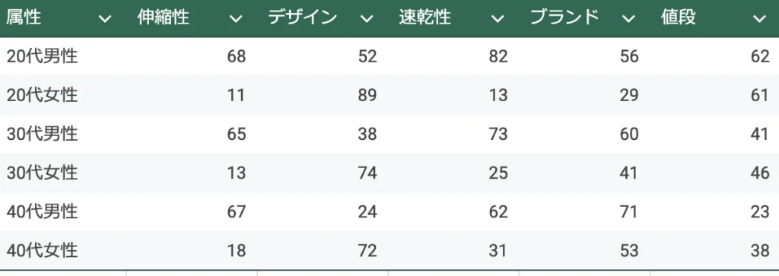Viewport: 779px width, 276px height.
Task: Select the 40代男性 row label cell
Action: pos(64,212)
